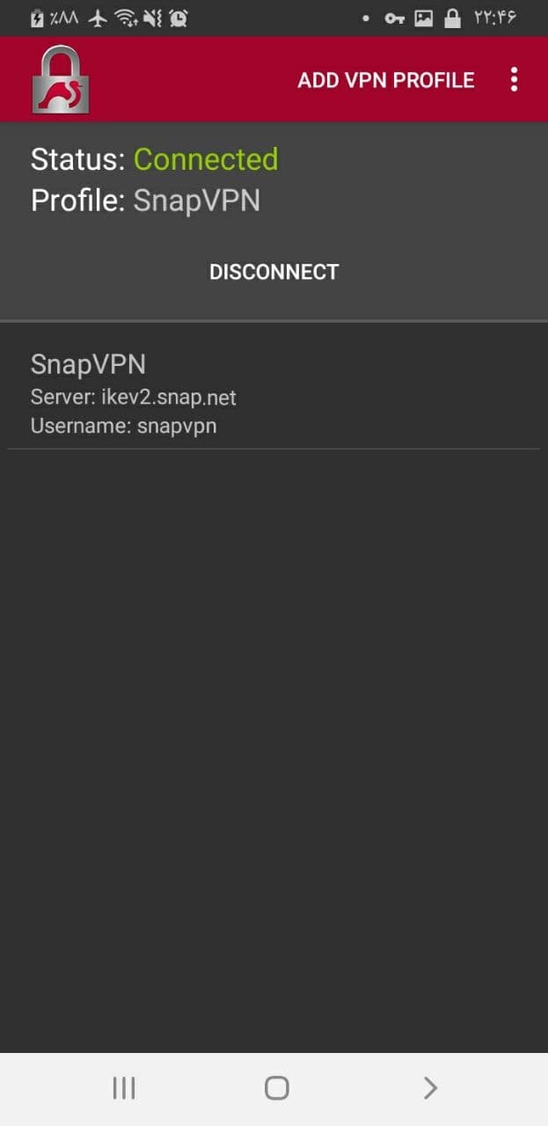Tap the muted sound icon in the status bar
The image size is (548, 1126).
[x=155, y=18]
